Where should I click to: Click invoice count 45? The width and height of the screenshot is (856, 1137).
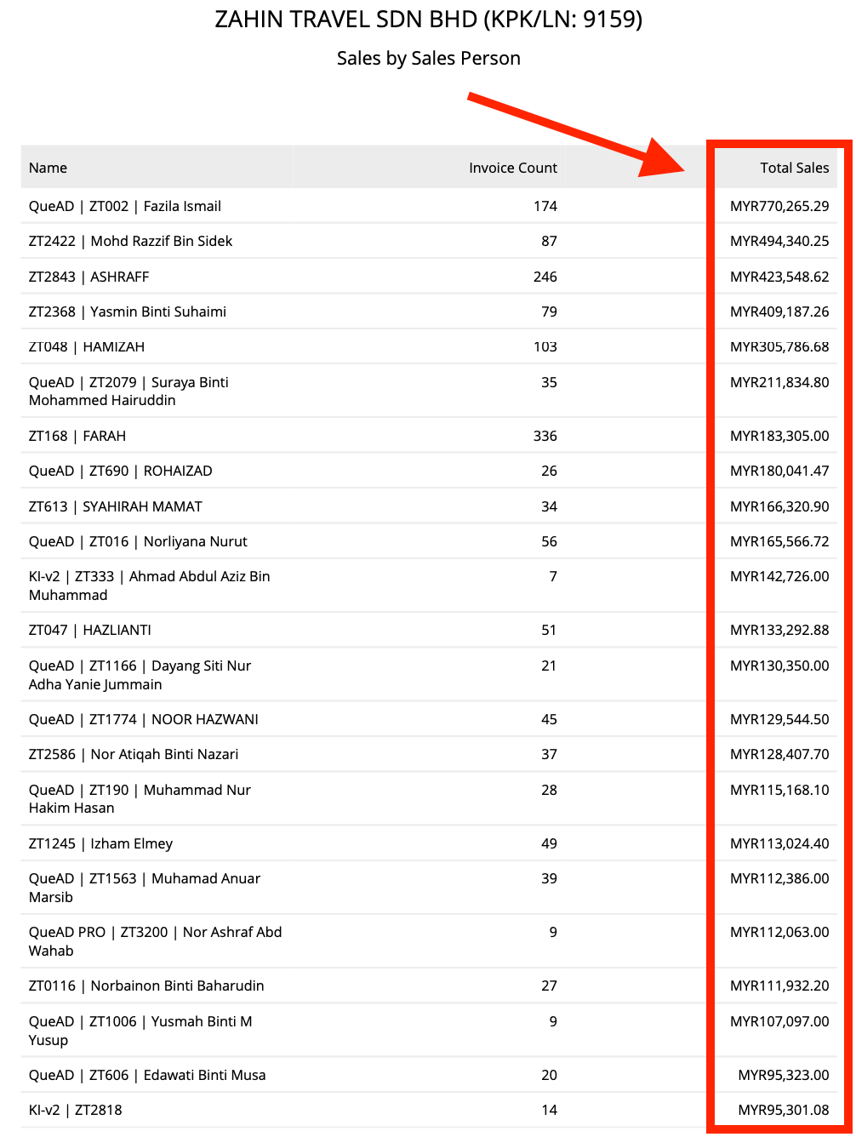pos(550,719)
